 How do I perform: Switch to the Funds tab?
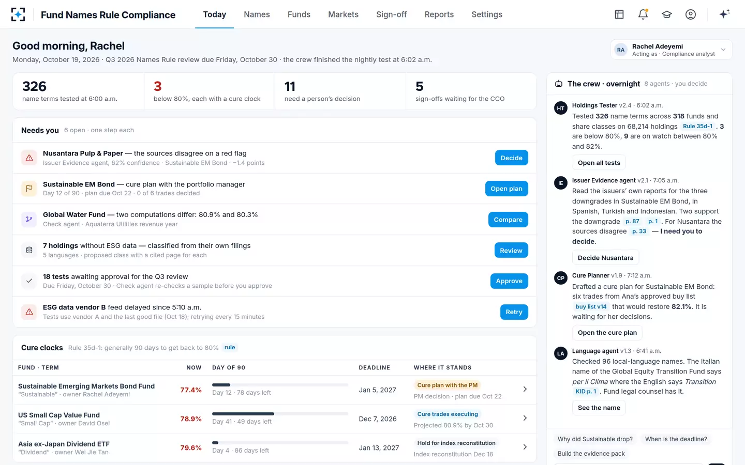click(299, 14)
